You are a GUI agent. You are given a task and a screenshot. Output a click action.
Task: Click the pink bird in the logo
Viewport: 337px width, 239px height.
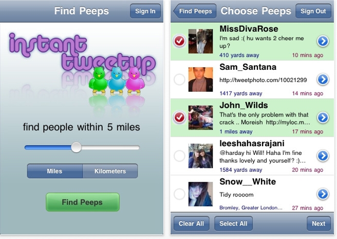(x=135, y=81)
